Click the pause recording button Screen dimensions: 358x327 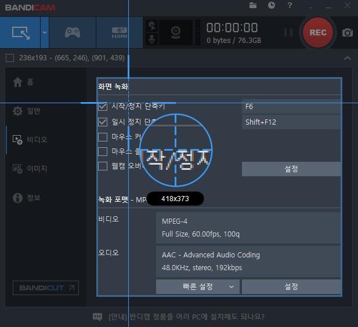(x=288, y=32)
